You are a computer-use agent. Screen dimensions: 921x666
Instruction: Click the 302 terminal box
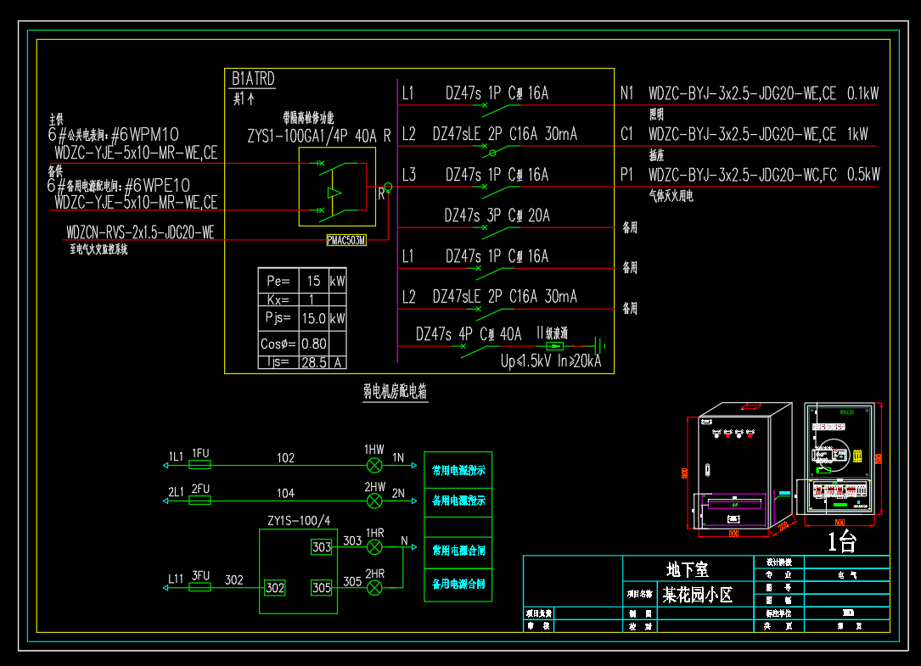(x=275, y=588)
